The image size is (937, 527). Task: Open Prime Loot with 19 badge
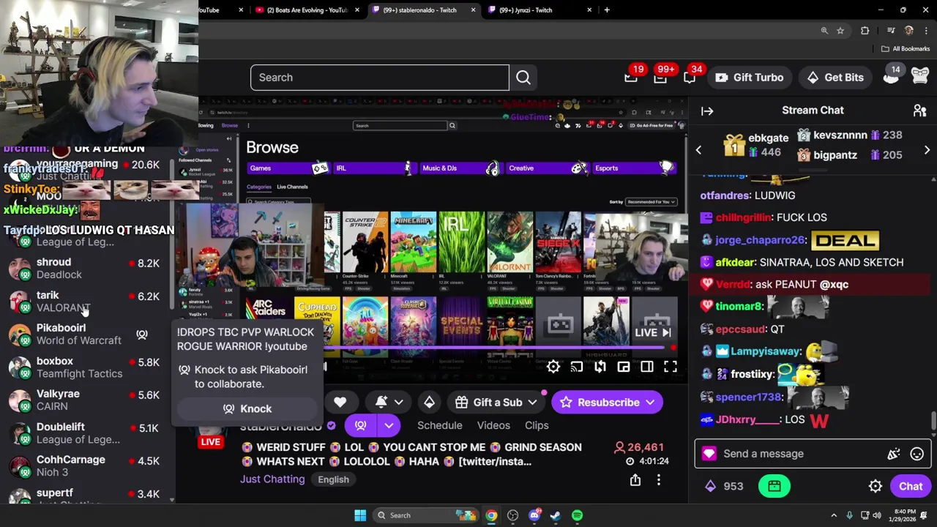tap(631, 78)
